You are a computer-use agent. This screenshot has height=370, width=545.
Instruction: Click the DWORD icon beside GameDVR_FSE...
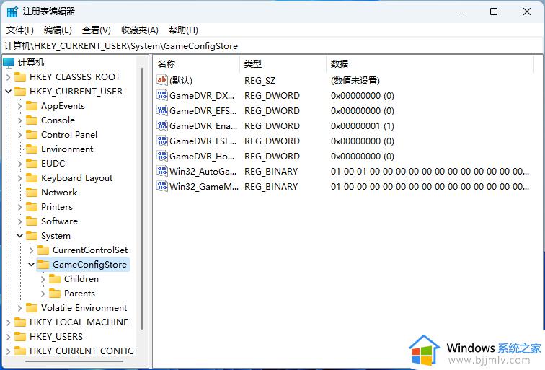tap(162, 141)
